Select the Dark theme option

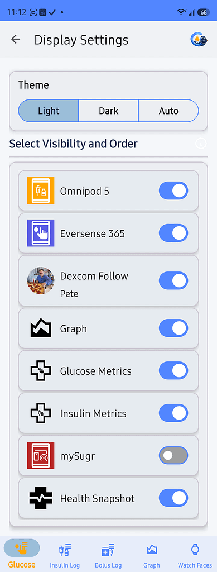(108, 111)
